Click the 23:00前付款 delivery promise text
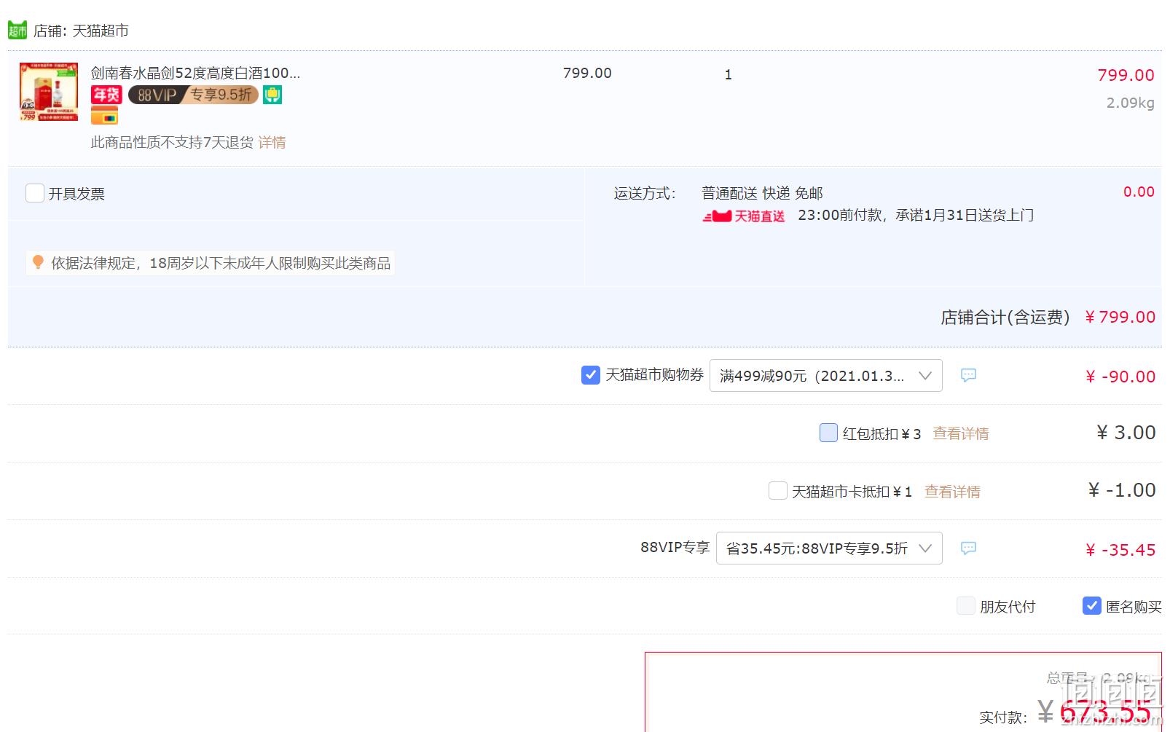 point(916,215)
